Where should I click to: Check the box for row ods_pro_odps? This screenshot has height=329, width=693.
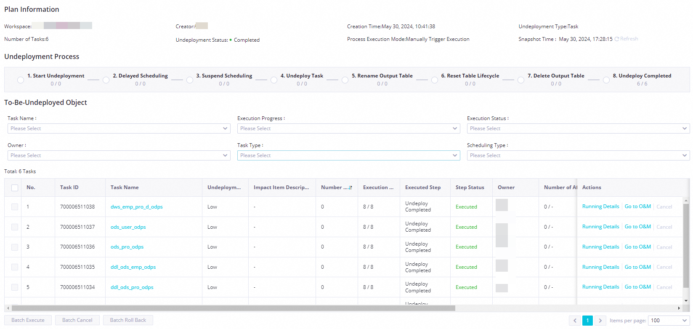15,247
